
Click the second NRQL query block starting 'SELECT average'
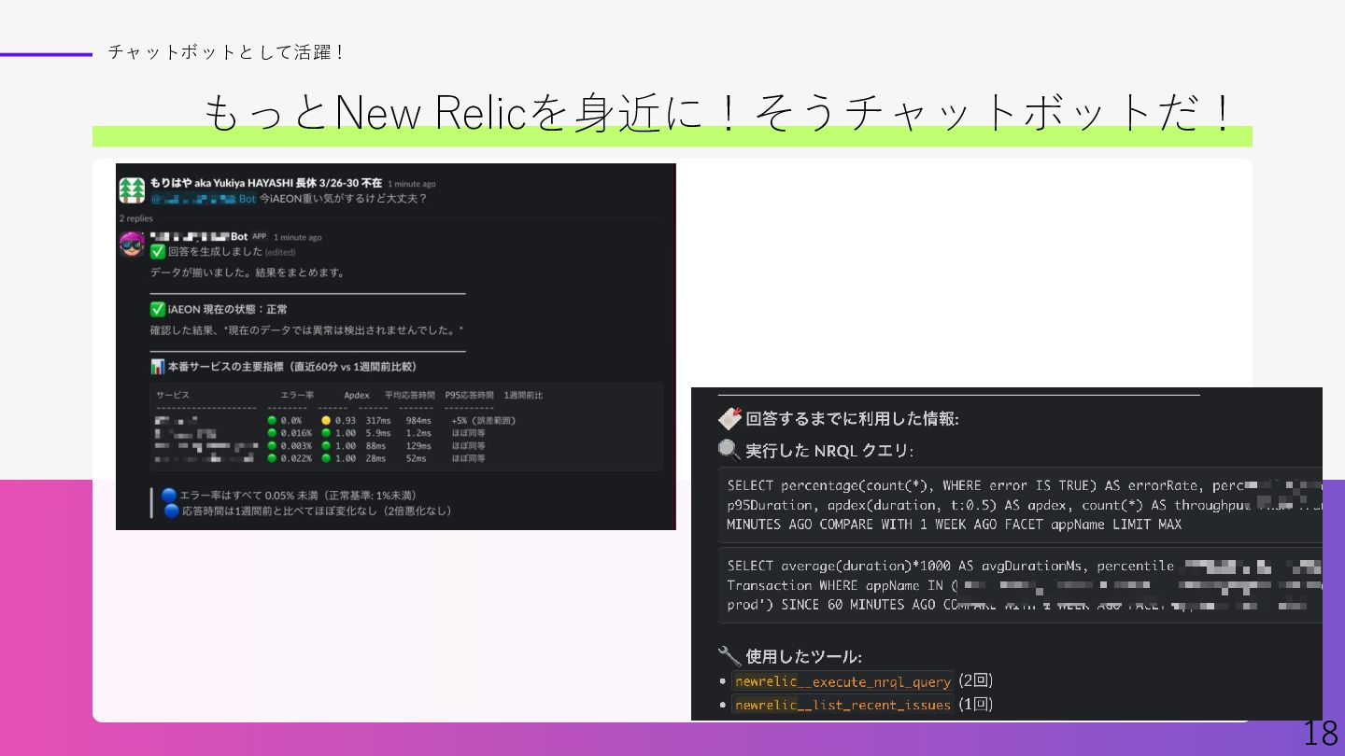pyautogui.click(x=1021, y=585)
